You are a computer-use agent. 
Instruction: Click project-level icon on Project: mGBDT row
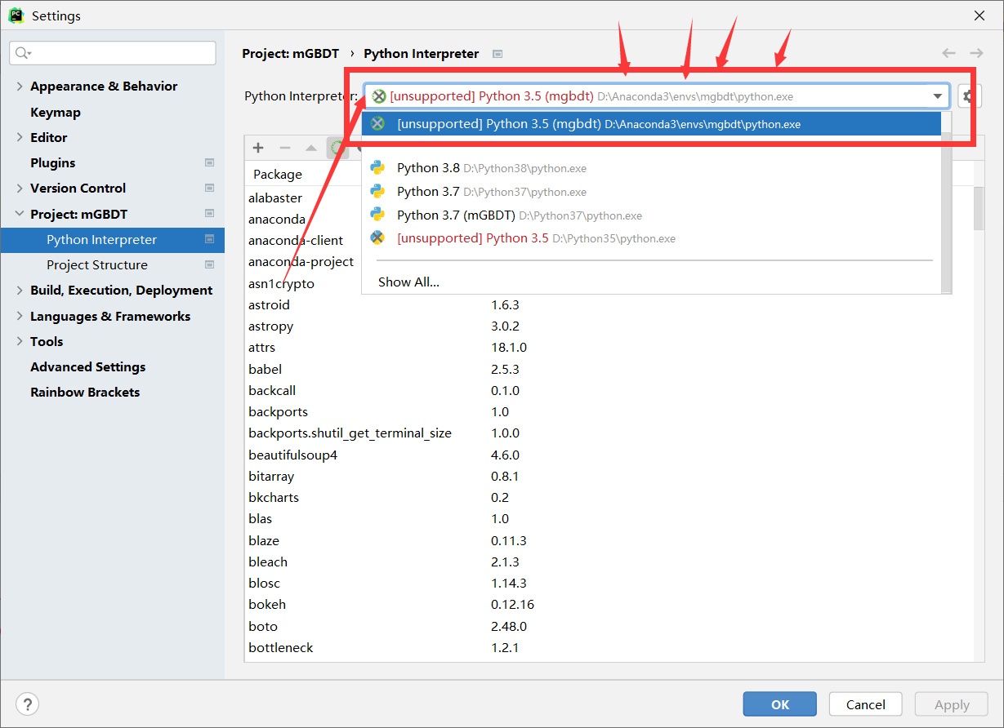pyautogui.click(x=209, y=214)
